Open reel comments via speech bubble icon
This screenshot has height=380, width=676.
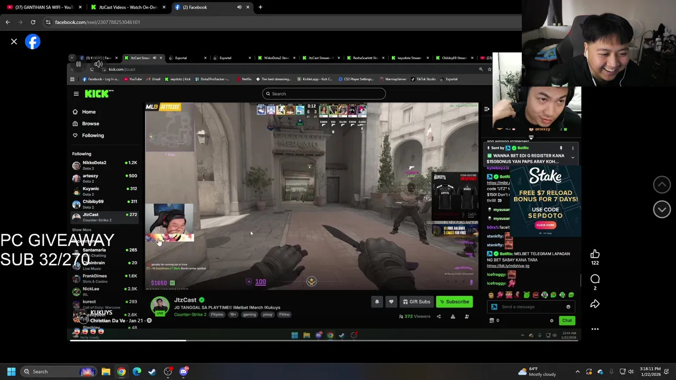pos(595,279)
